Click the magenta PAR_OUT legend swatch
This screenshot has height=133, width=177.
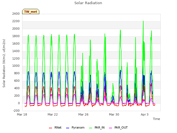click(x=111, y=128)
